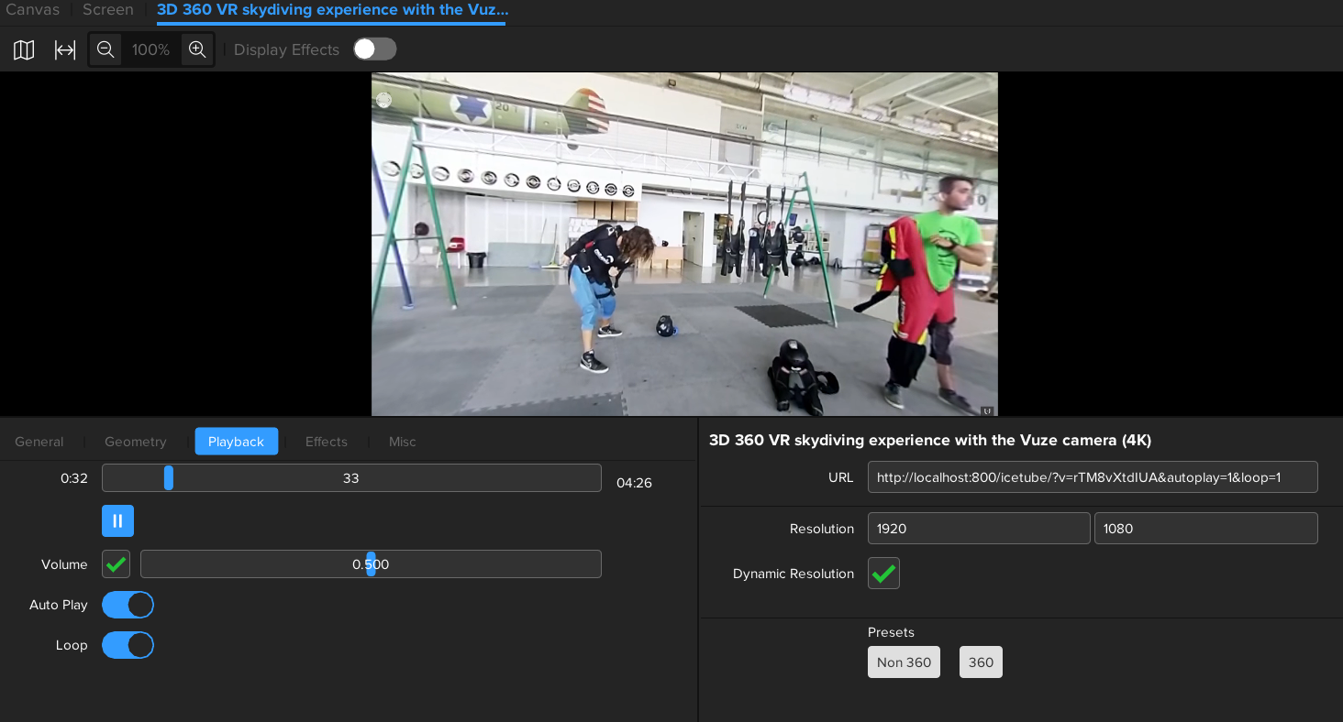The width and height of the screenshot is (1343, 722).
Task: Open the Effects tab
Action: pyautogui.click(x=327, y=442)
